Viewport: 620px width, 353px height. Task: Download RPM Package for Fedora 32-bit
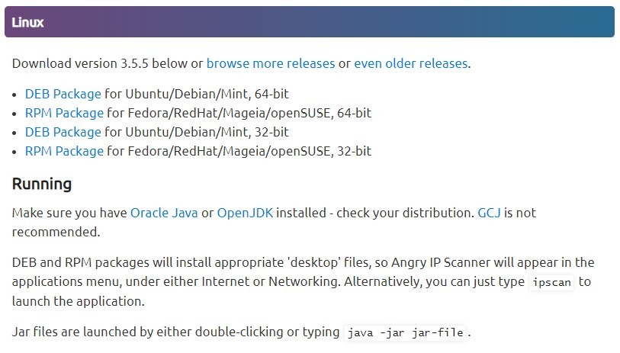coord(65,151)
